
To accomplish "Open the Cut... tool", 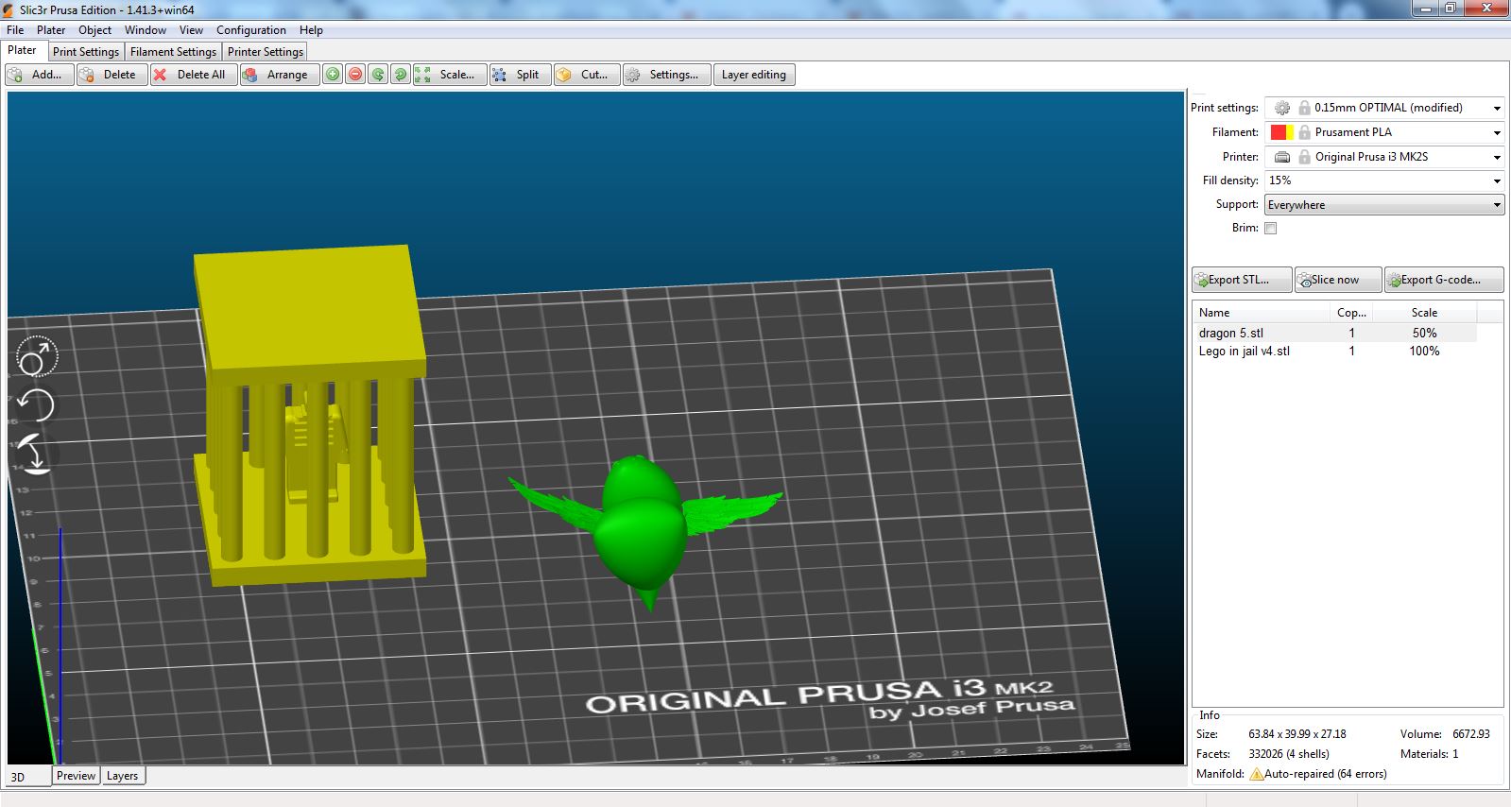I will click(587, 75).
